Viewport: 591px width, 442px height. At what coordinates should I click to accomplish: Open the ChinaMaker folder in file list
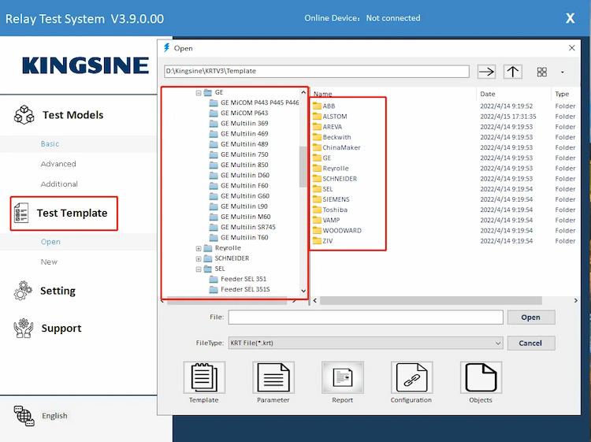(337, 147)
